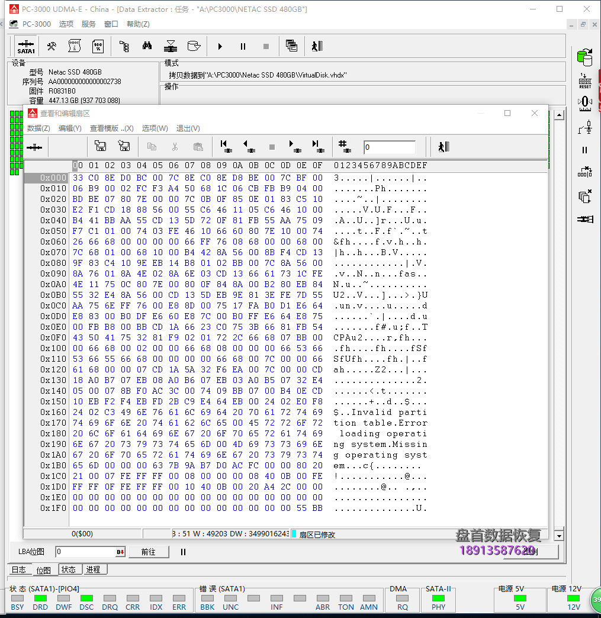Click the binary info document icon

point(75,46)
